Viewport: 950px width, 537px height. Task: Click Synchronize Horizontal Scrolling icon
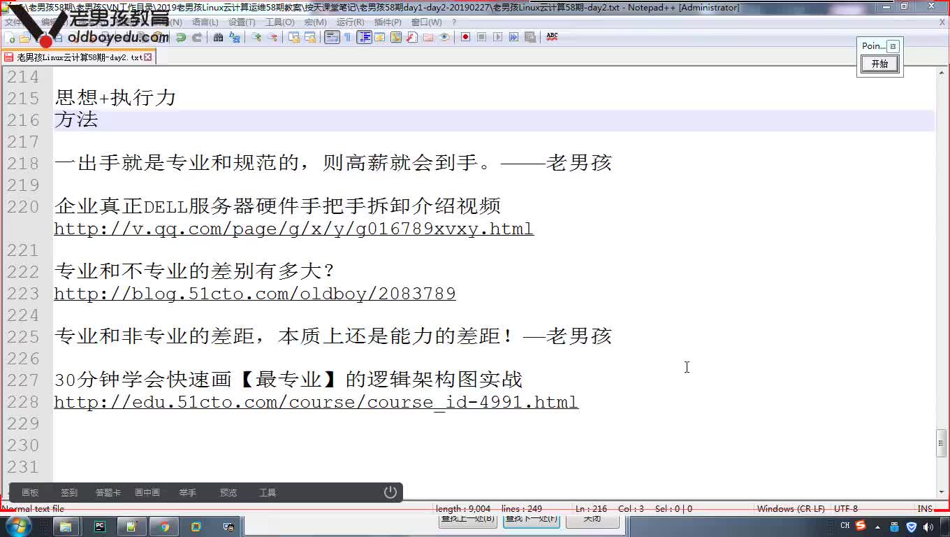pos(310,37)
